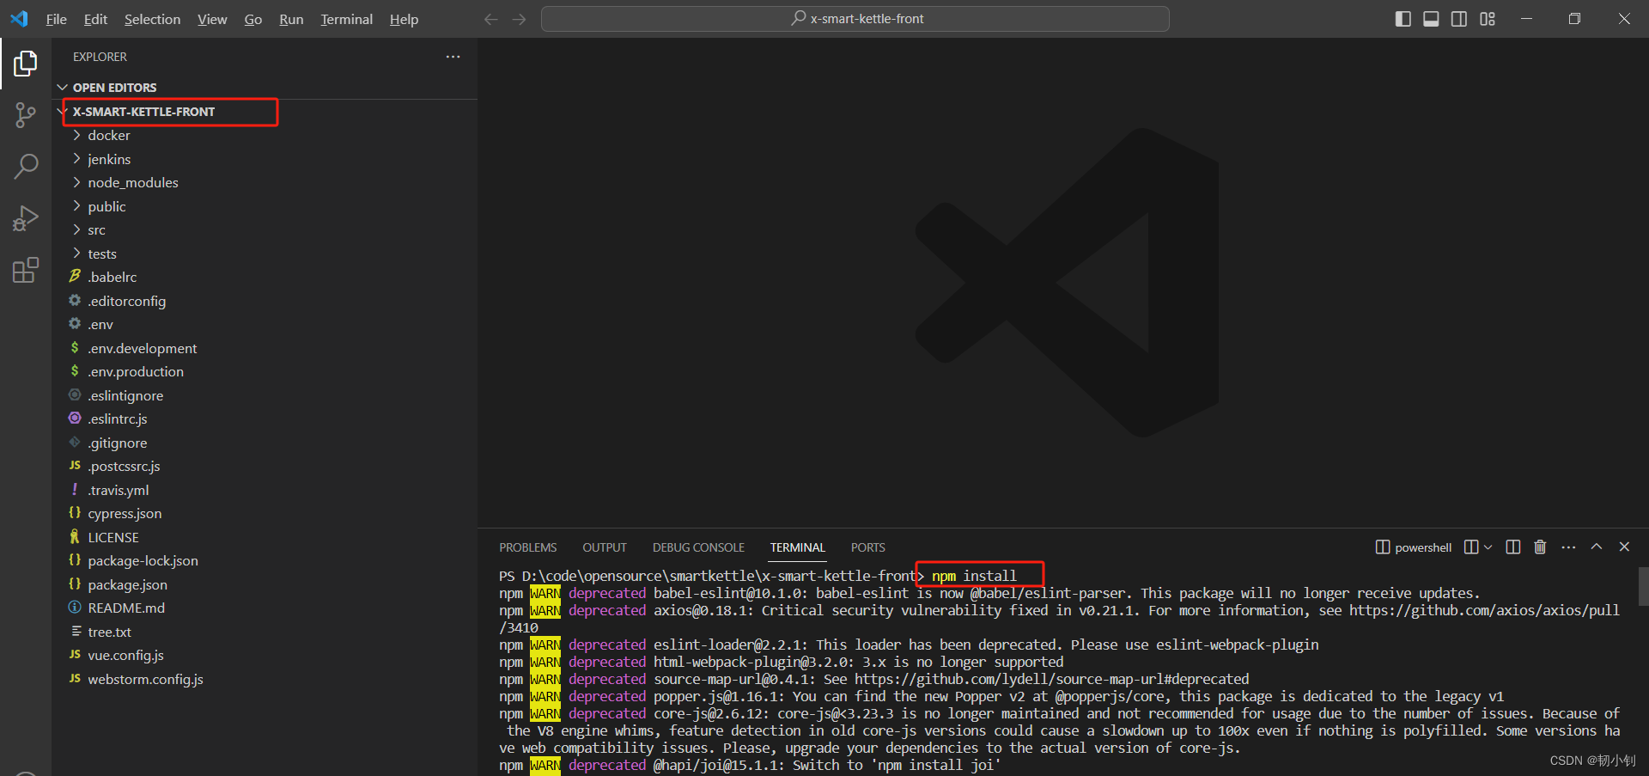Go back using the navigation arrow
The height and width of the screenshot is (776, 1649).
[490, 19]
